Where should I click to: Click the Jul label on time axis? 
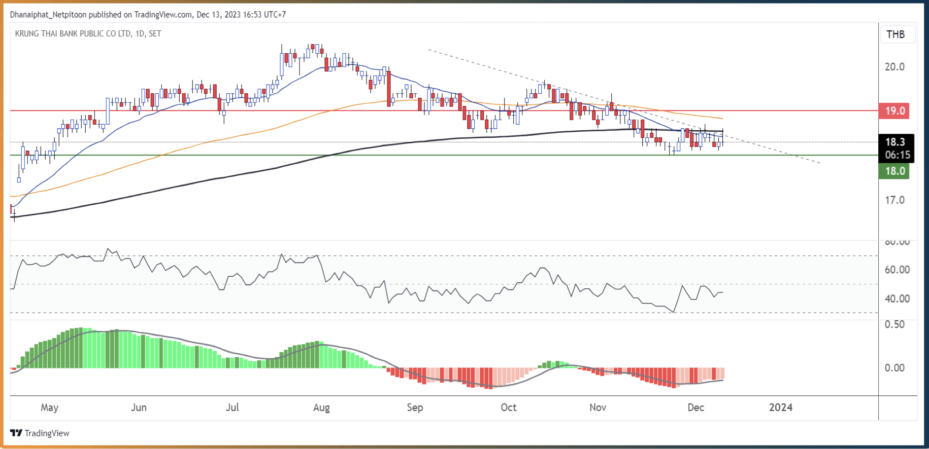[x=232, y=407]
